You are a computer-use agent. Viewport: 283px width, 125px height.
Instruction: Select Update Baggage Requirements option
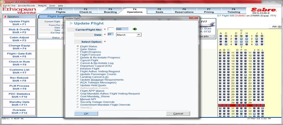tap(78, 80)
